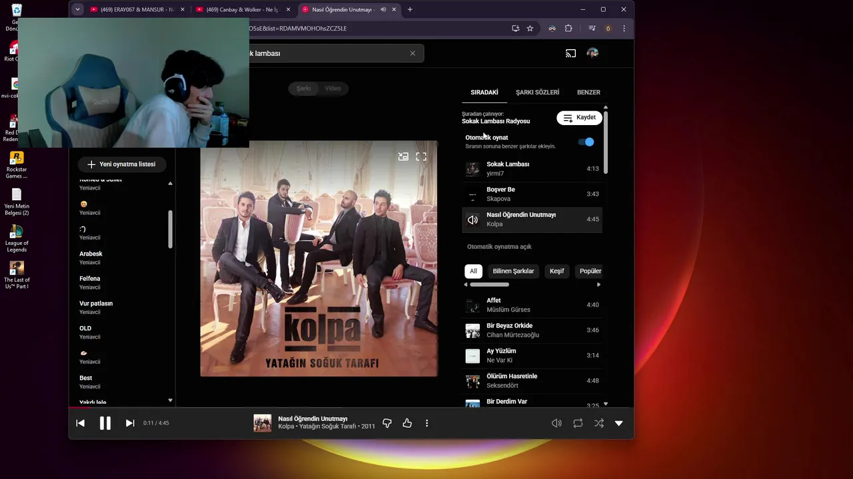Select the Popüler filter chip
Screen dimensions: 853x479
click(589, 271)
